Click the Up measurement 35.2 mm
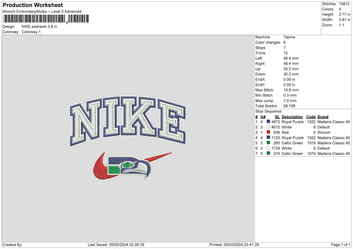This screenshot has width=353, height=249. (291, 69)
